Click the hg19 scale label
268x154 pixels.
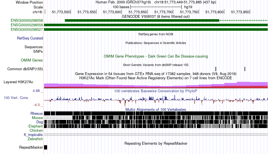[188, 7]
